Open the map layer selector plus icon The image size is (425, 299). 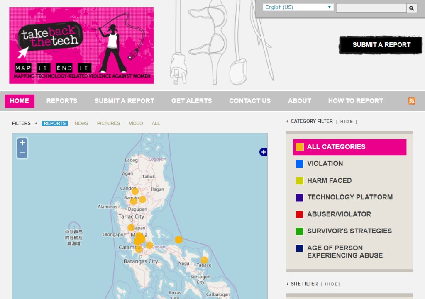pos(263,152)
